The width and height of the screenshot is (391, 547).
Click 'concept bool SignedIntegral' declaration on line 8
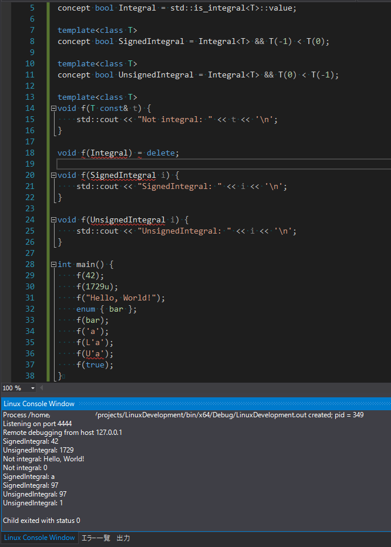[121, 41]
